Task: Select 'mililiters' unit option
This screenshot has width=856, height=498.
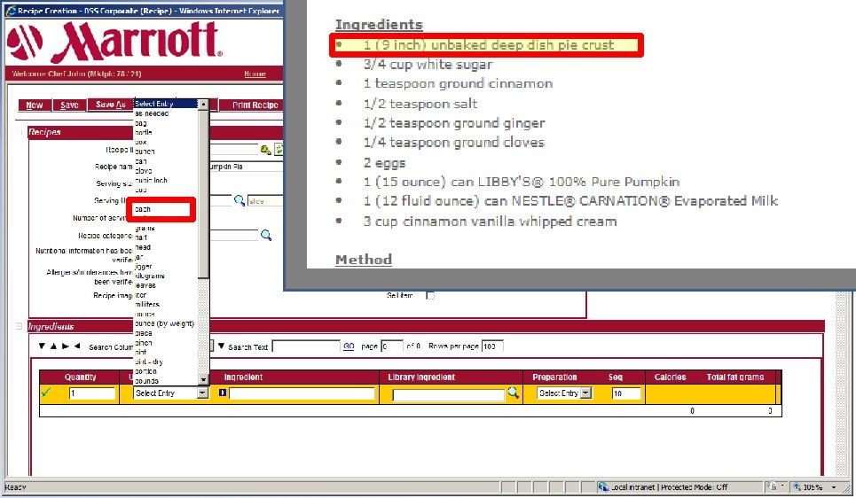Action: (147, 304)
